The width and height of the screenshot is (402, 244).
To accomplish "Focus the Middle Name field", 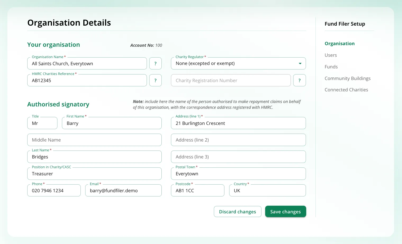I will pyautogui.click(x=94, y=140).
